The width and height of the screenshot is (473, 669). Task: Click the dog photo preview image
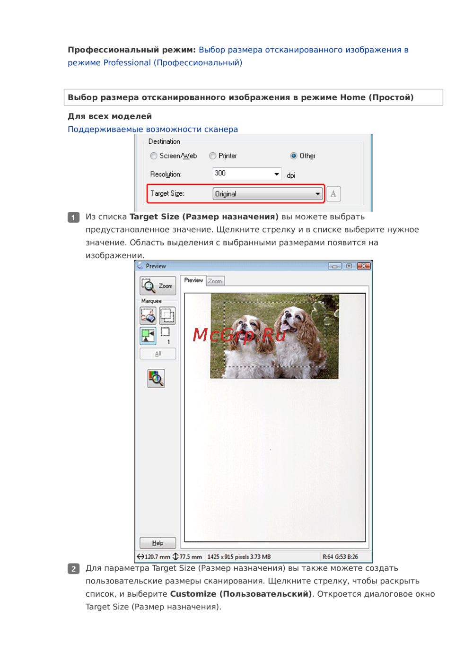click(x=274, y=336)
